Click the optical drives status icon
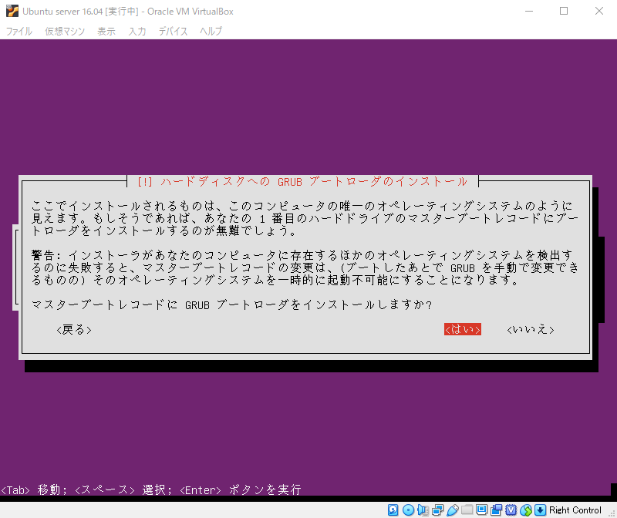This screenshot has height=518, width=617. [409, 510]
